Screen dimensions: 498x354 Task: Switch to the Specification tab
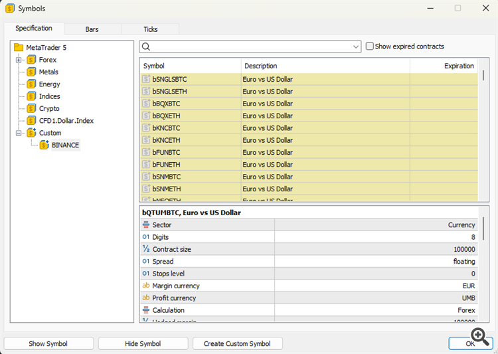(x=34, y=29)
